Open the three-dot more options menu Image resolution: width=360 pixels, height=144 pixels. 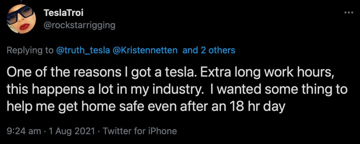tap(348, 12)
